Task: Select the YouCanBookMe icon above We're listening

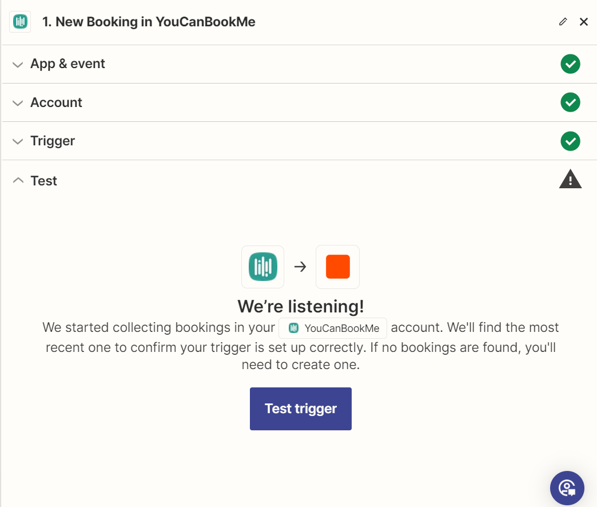Action: 262,267
